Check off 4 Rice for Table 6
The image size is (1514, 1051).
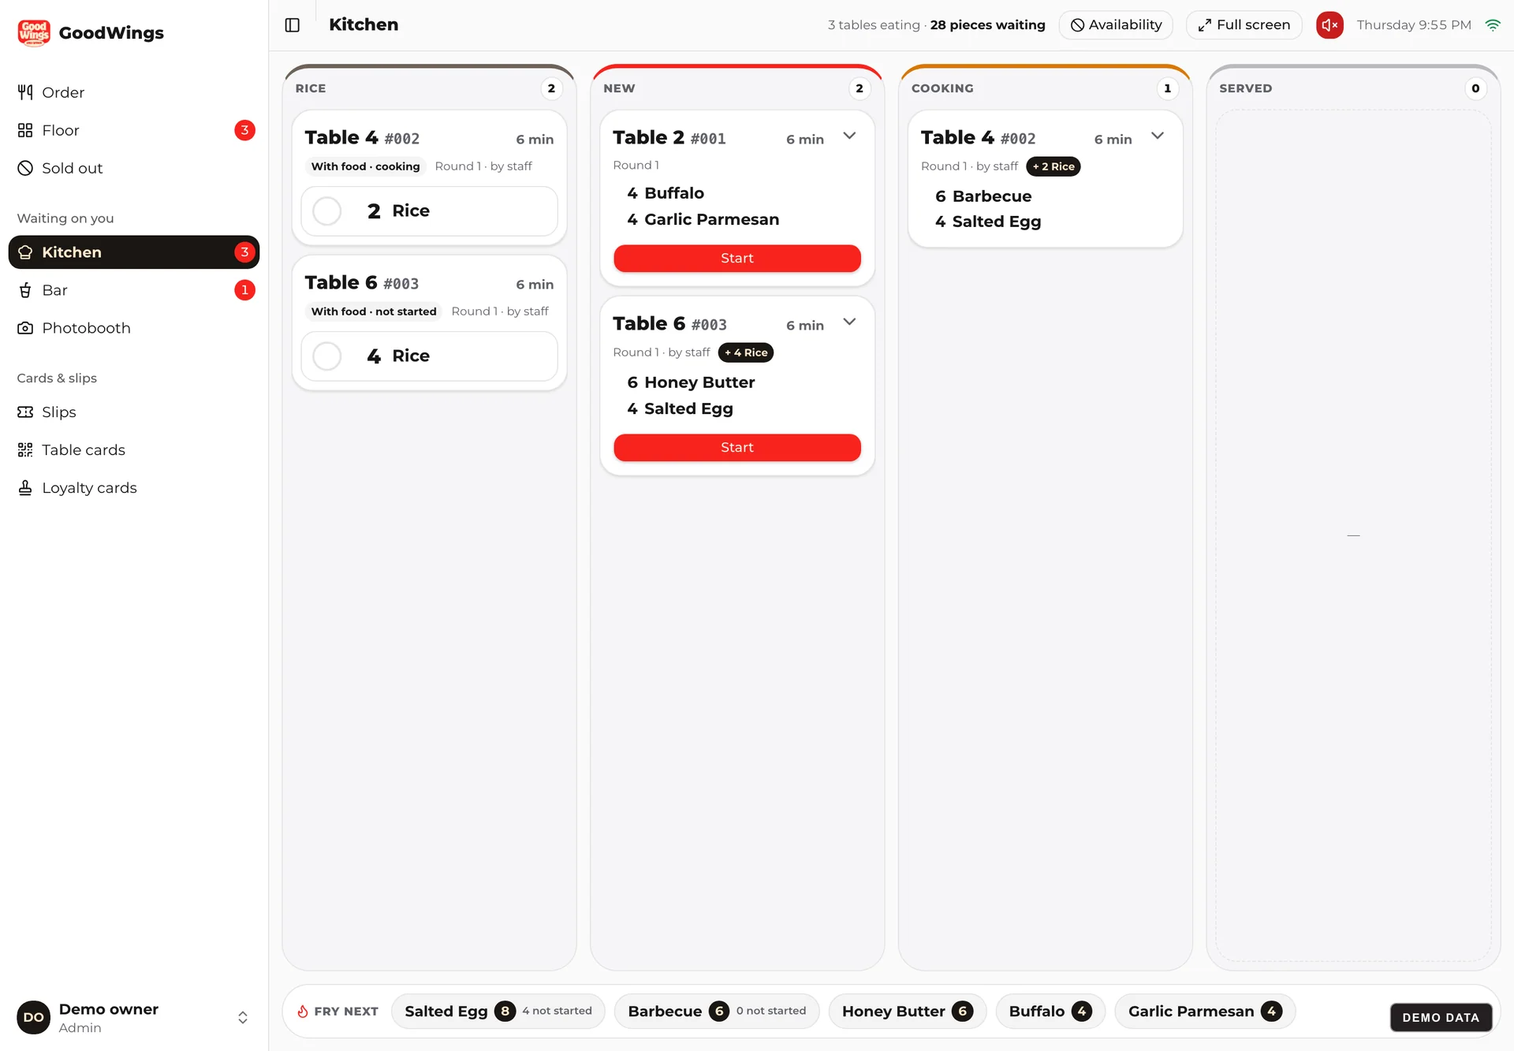[326, 356]
